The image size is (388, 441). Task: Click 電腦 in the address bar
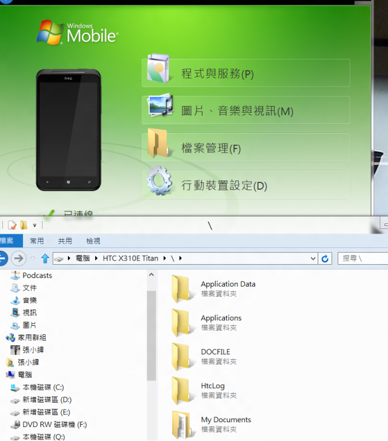click(x=83, y=258)
